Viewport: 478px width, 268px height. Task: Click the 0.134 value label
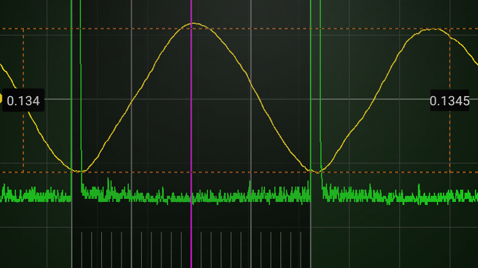click(23, 101)
